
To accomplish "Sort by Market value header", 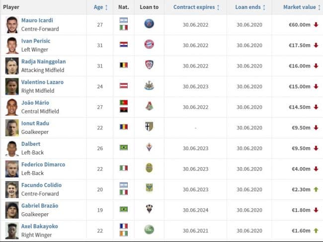I will [302, 7].
